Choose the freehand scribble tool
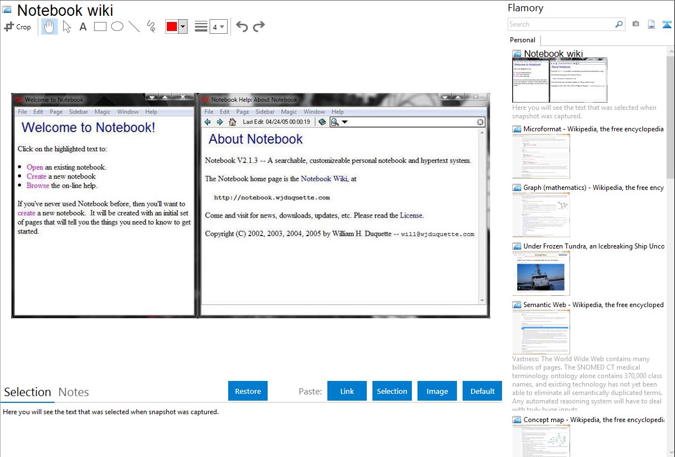Viewport: 675px width, 457px height. [x=151, y=26]
